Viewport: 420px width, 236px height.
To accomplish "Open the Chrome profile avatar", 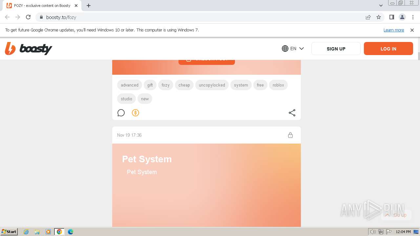I will [x=402, y=17].
